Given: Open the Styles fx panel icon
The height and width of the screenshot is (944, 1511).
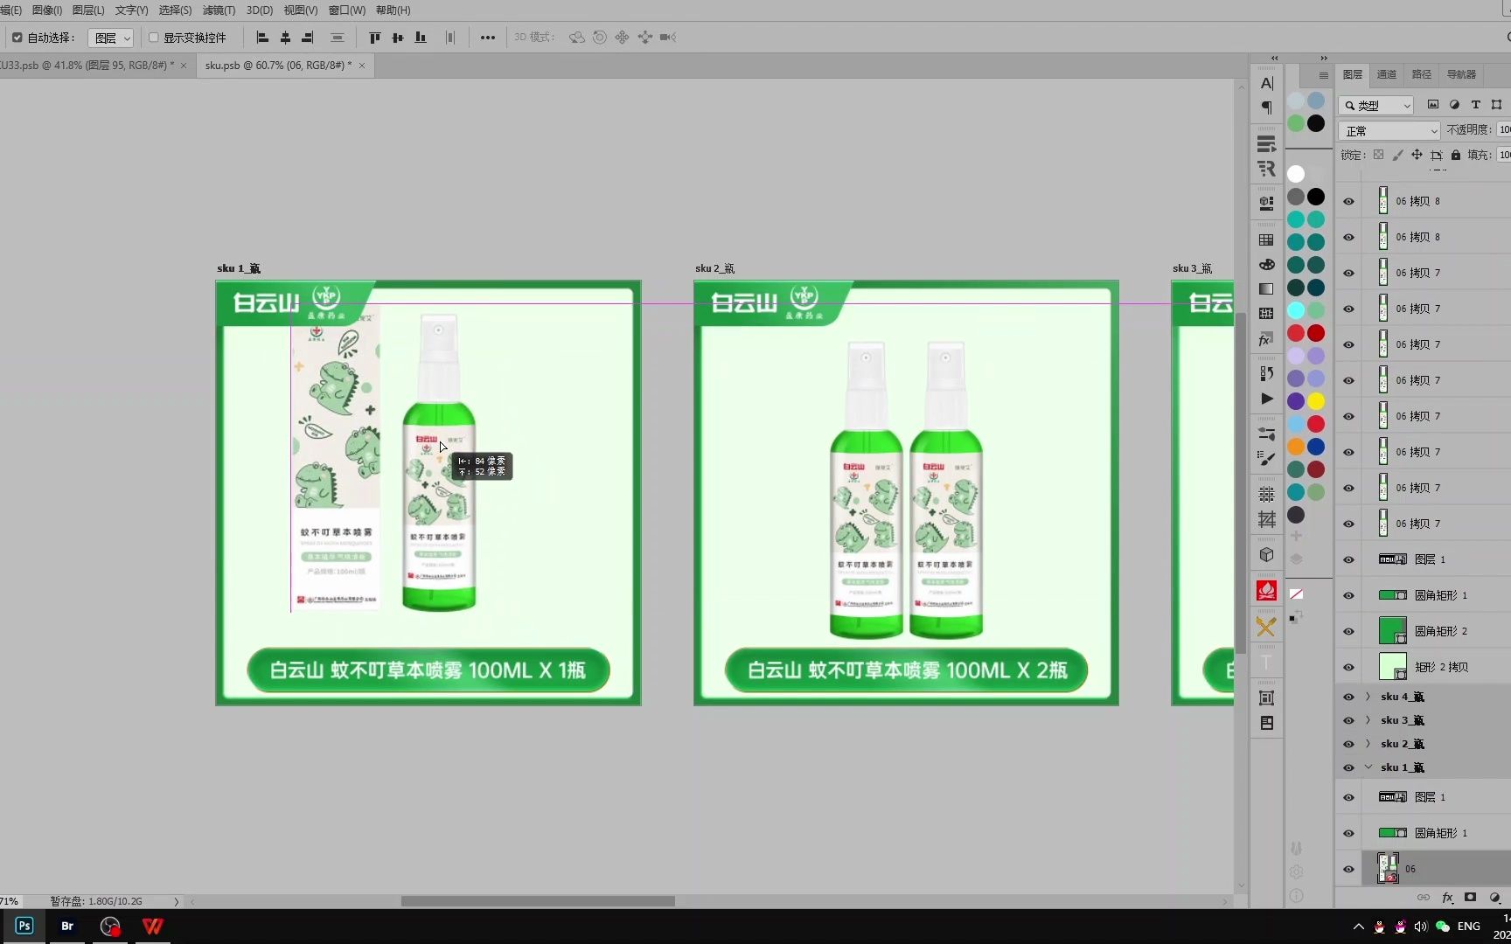Looking at the screenshot, I should pos(1266,340).
